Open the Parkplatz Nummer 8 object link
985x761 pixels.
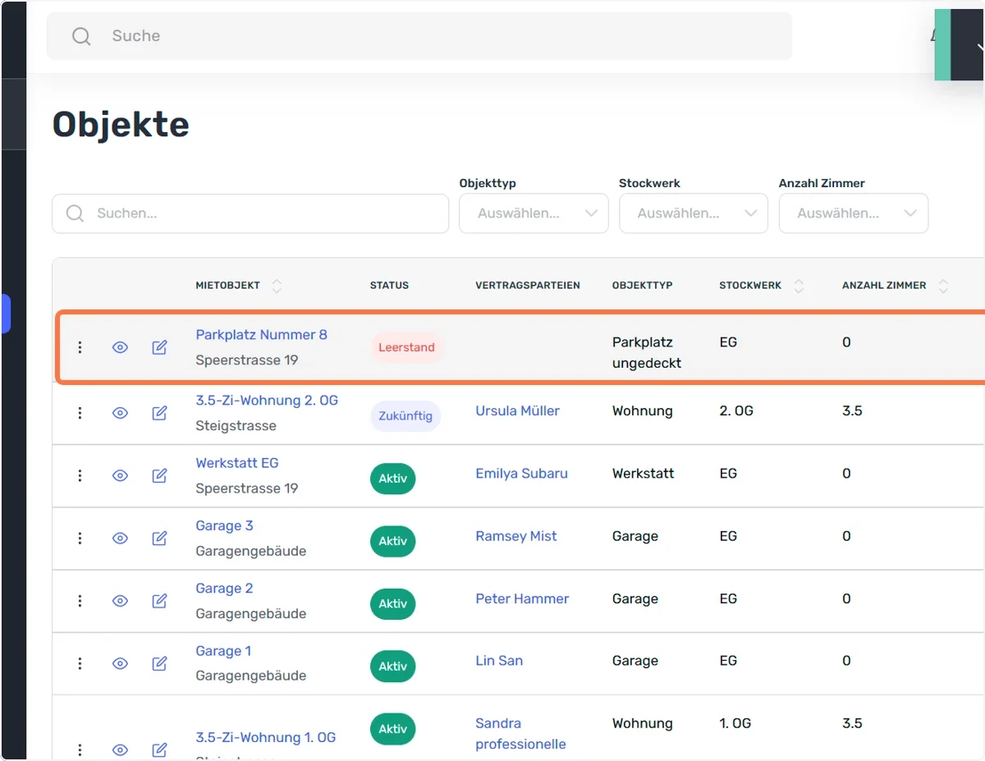pos(261,335)
